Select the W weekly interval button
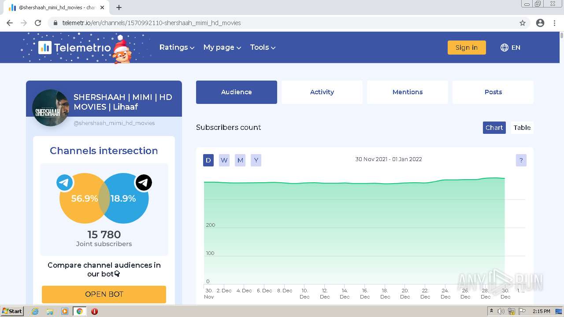This screenshot has width=564, height=317. click(x=224, y=160)
